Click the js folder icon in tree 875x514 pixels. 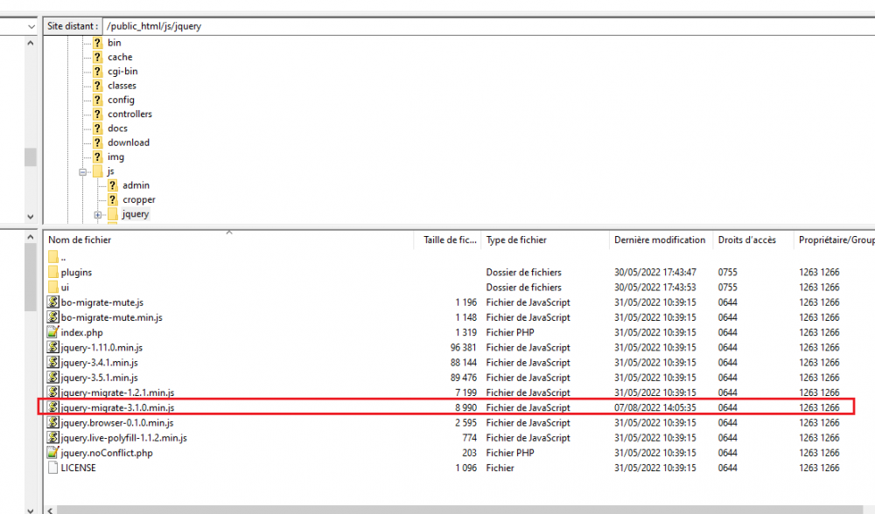pos(98,171)
